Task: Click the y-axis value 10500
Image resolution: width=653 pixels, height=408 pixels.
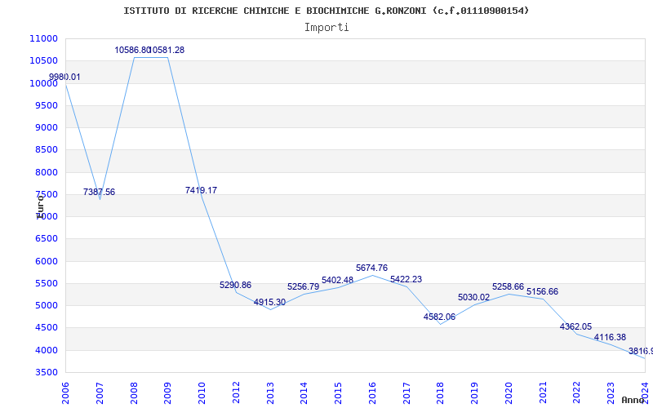Action: click(x=44, y=60)
